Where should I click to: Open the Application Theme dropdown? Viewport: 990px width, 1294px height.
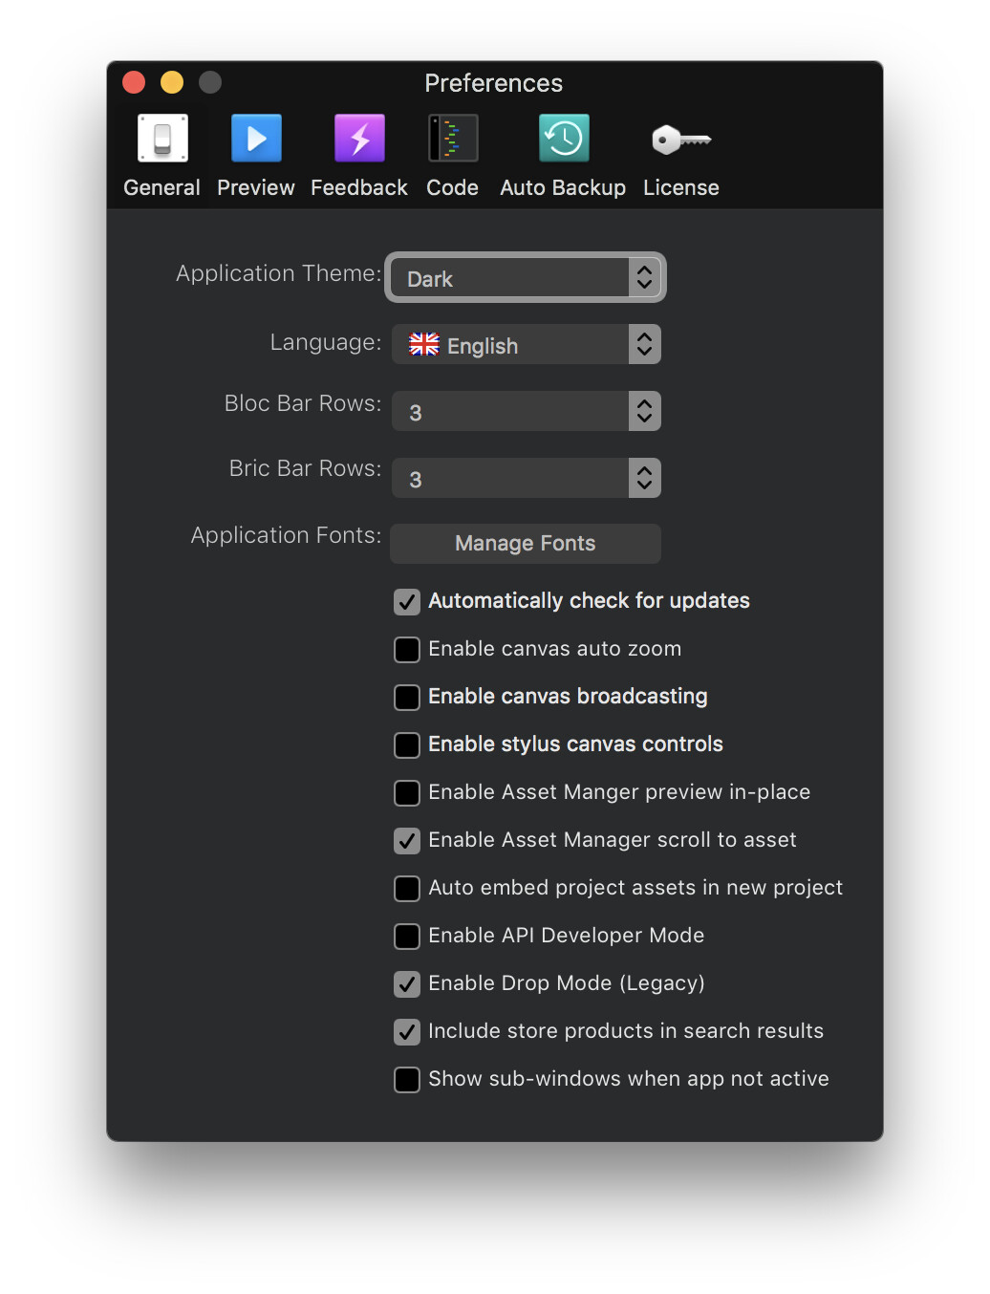(525, 278)
